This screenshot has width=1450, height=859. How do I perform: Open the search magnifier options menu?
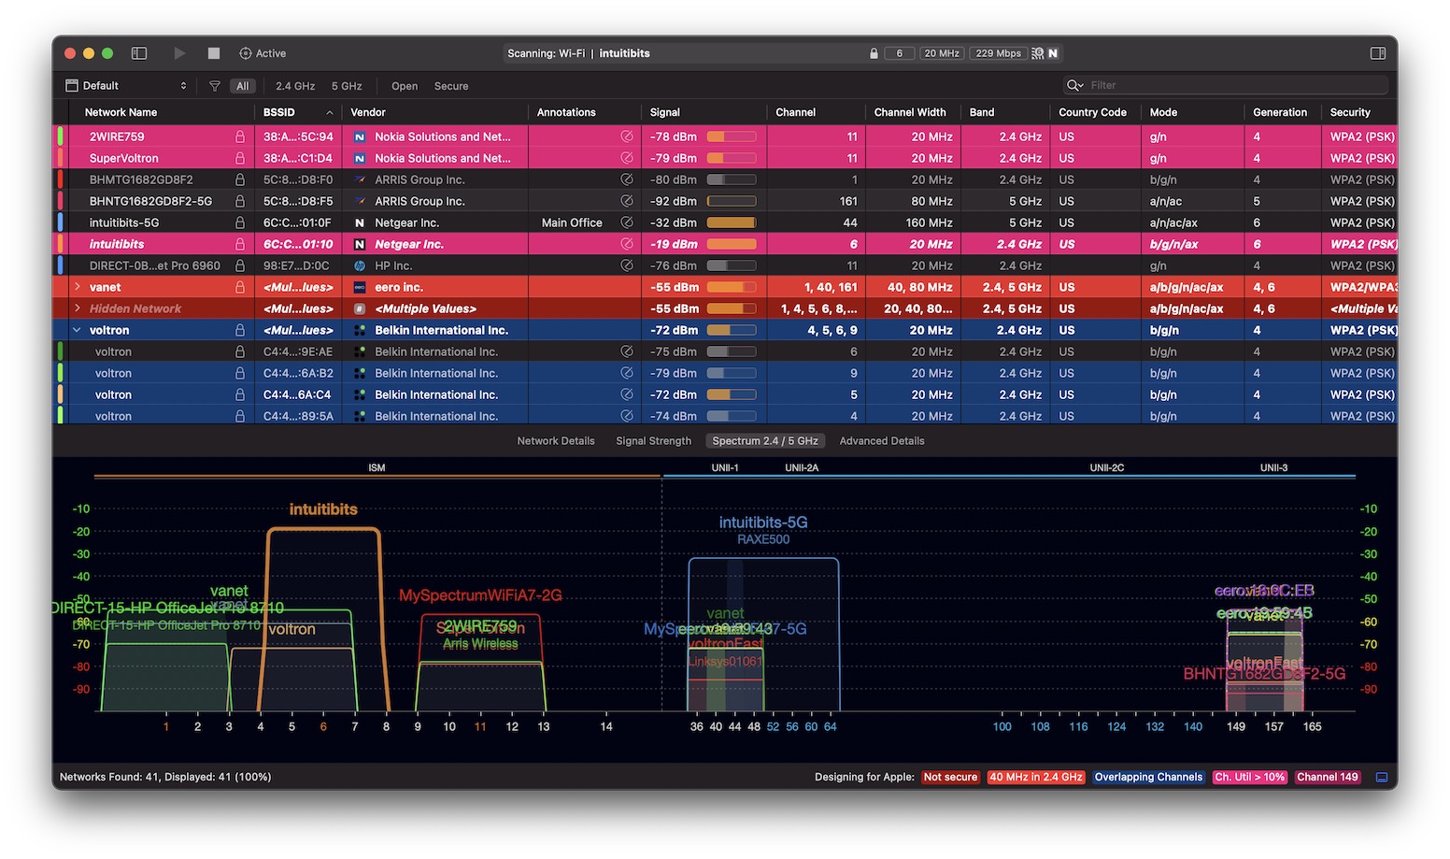1074,85
